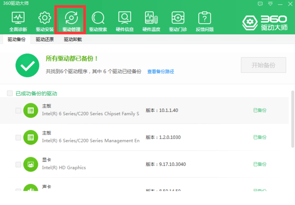Viewport: 295px width, 205px height.
Task: Open 硬件信息 hardware info icon
Action: click(124, 20)
